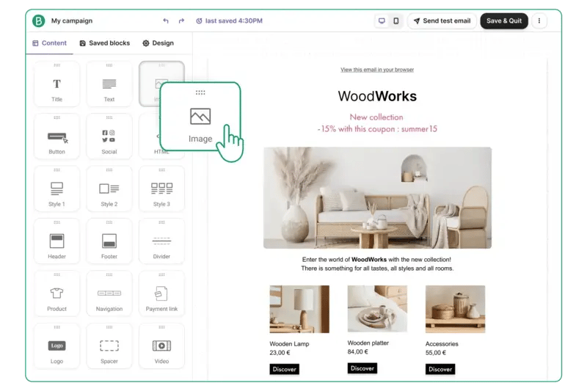Select the Title content block
The height and width of the screenshot is (391, 587).
[x=56, y=84]
